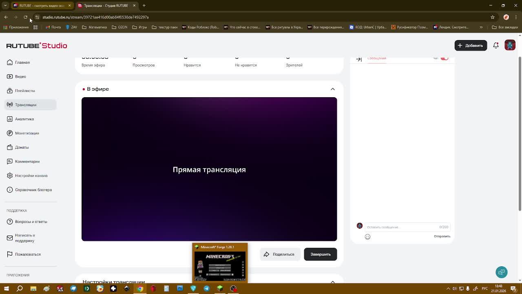Open the текстур паки bookmarks folder

coord(164,27)
